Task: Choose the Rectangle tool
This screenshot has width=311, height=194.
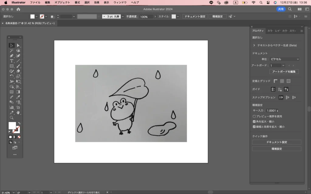Action: (12, 66)
